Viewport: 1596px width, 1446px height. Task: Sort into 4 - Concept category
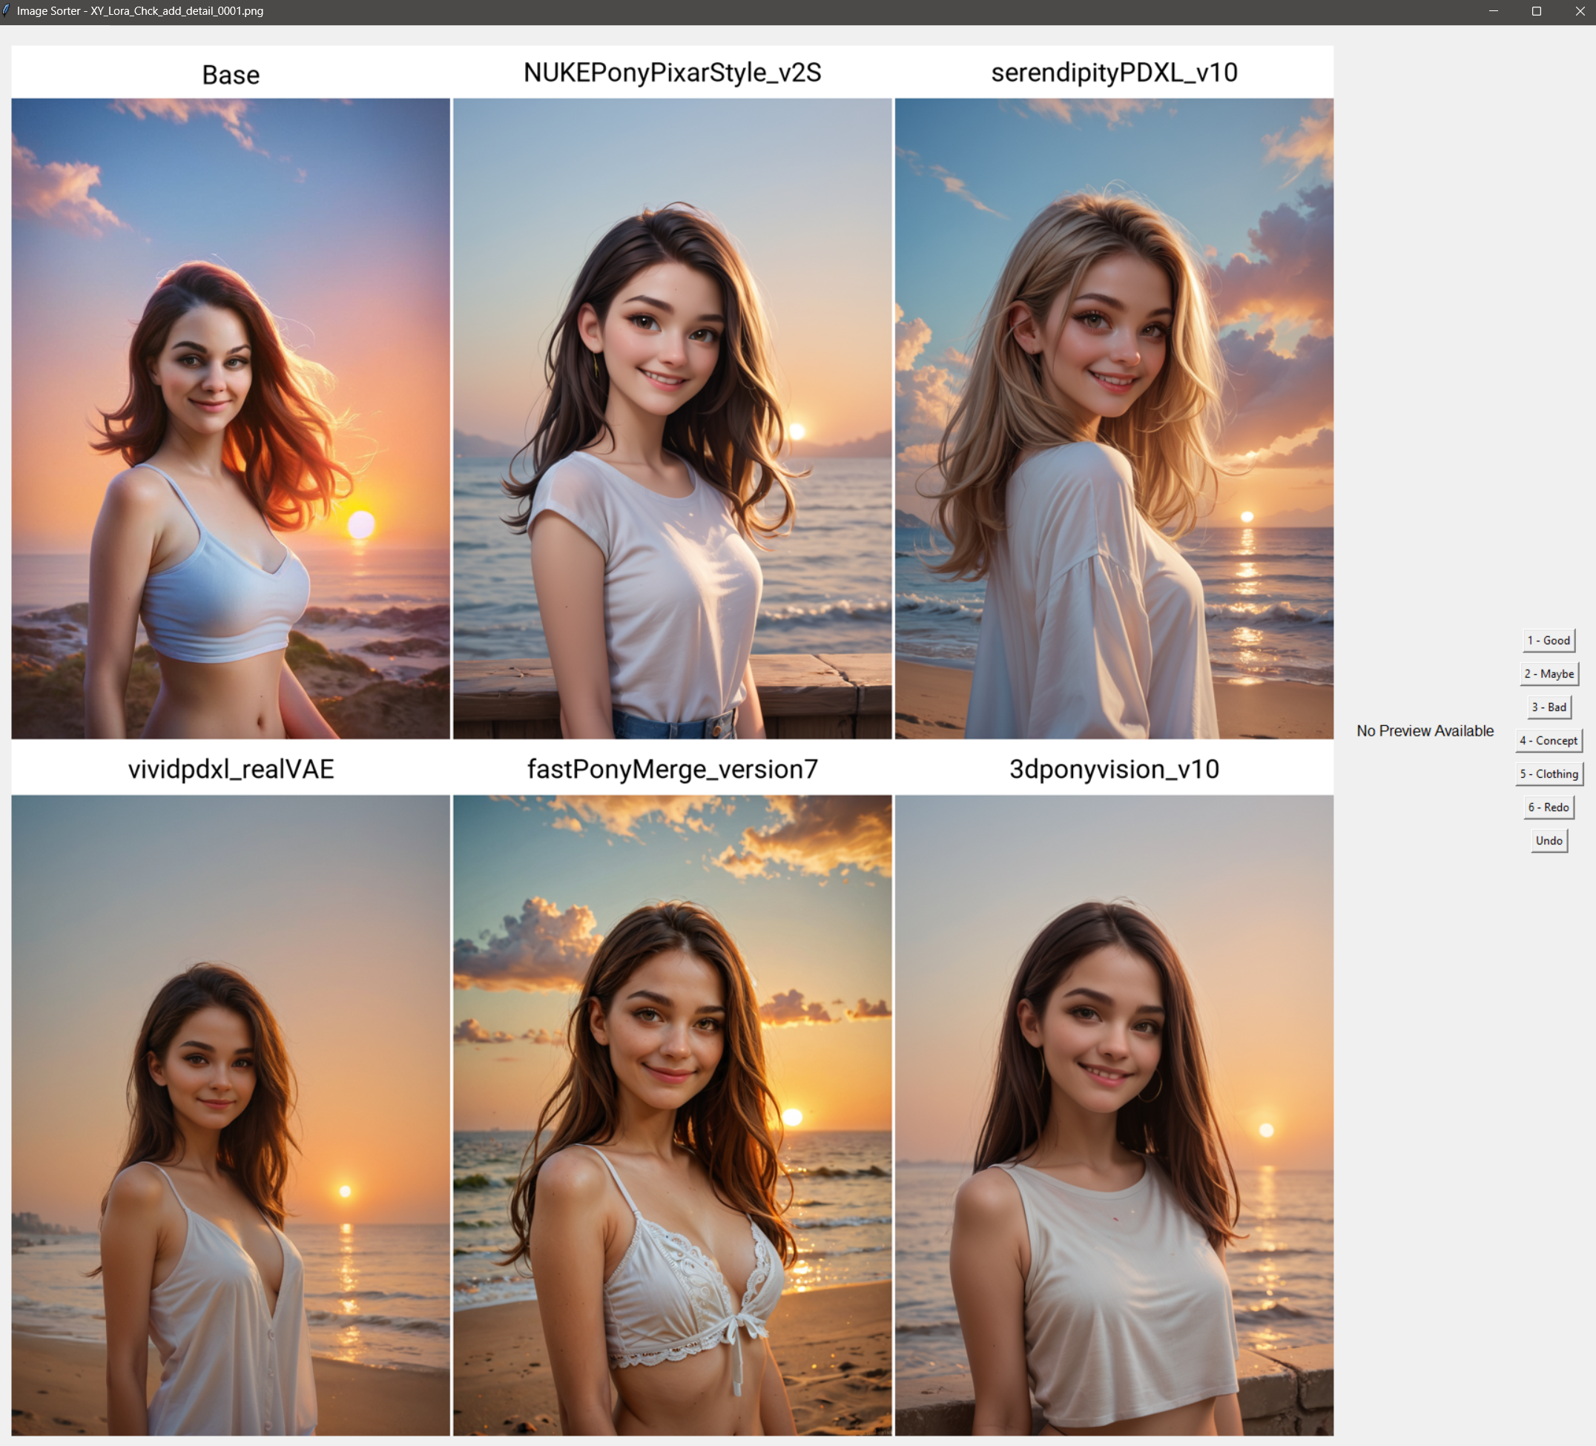[x=1548, y=740]
